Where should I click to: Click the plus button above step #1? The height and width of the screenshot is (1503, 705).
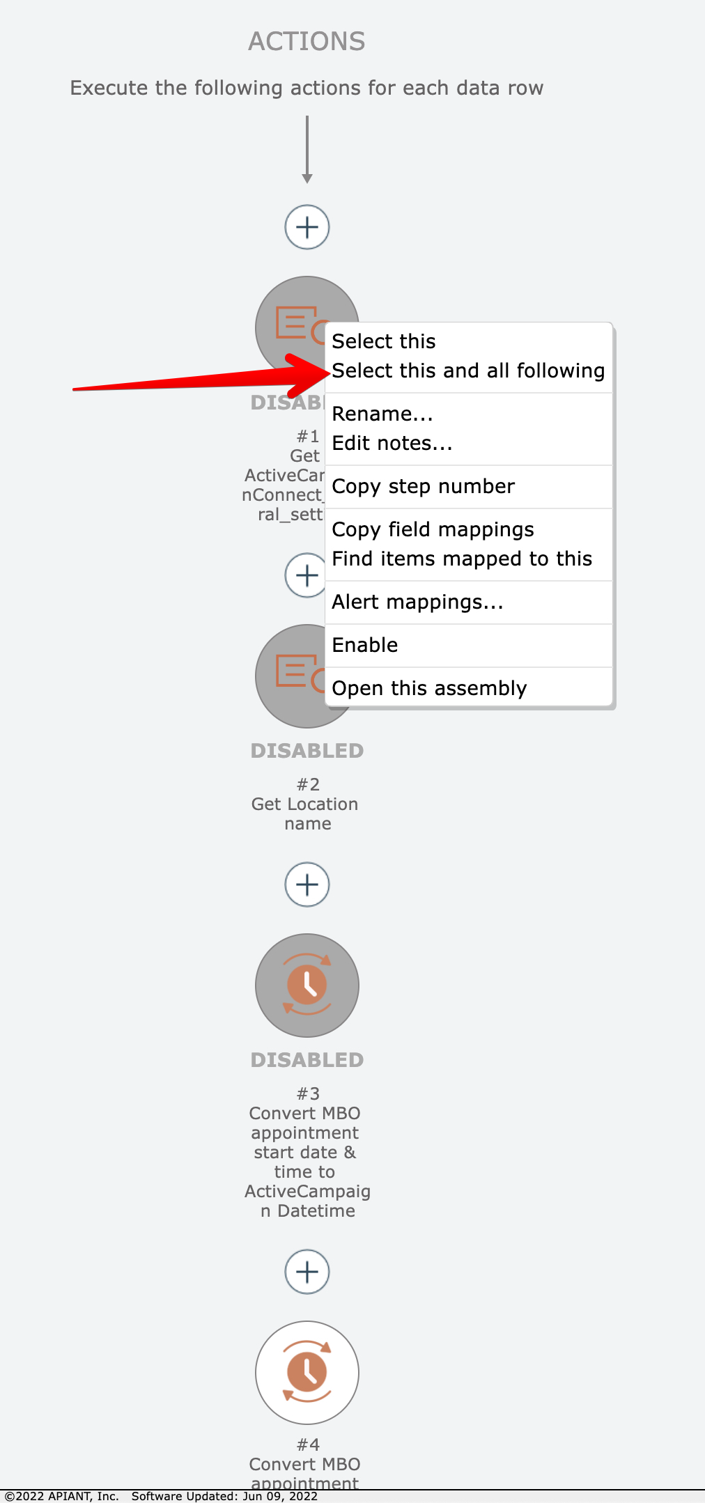tap(307, 227)
